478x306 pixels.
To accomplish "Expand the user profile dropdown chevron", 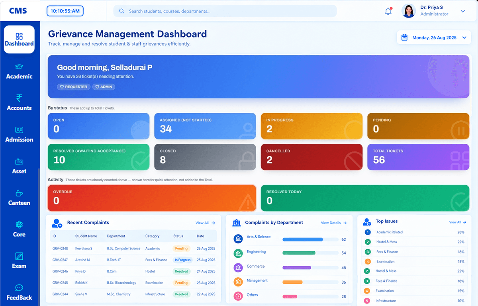I will 463,11.
